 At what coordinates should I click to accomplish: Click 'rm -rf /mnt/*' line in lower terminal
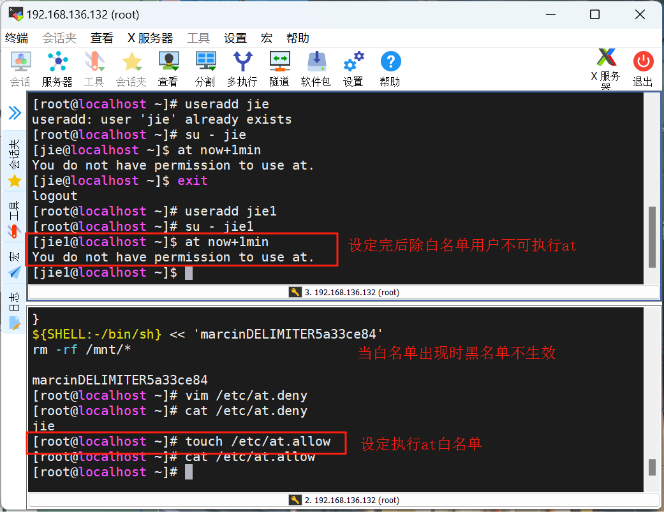tap(82, 349)
